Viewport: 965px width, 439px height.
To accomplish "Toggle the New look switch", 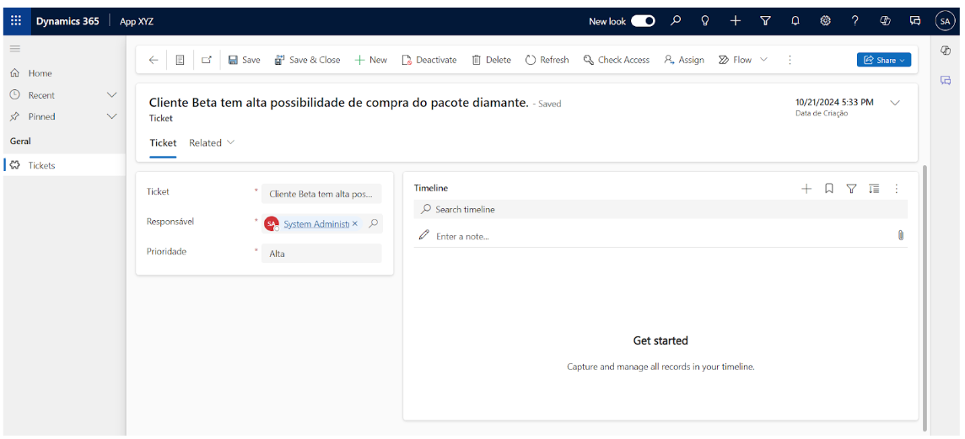I will pos(643,21).
